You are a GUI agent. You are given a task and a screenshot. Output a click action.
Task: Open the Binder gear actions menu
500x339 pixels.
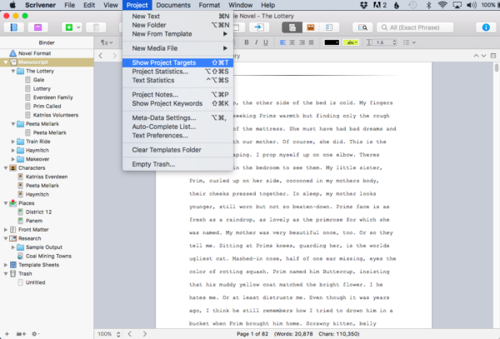click(x=35, y=334)
